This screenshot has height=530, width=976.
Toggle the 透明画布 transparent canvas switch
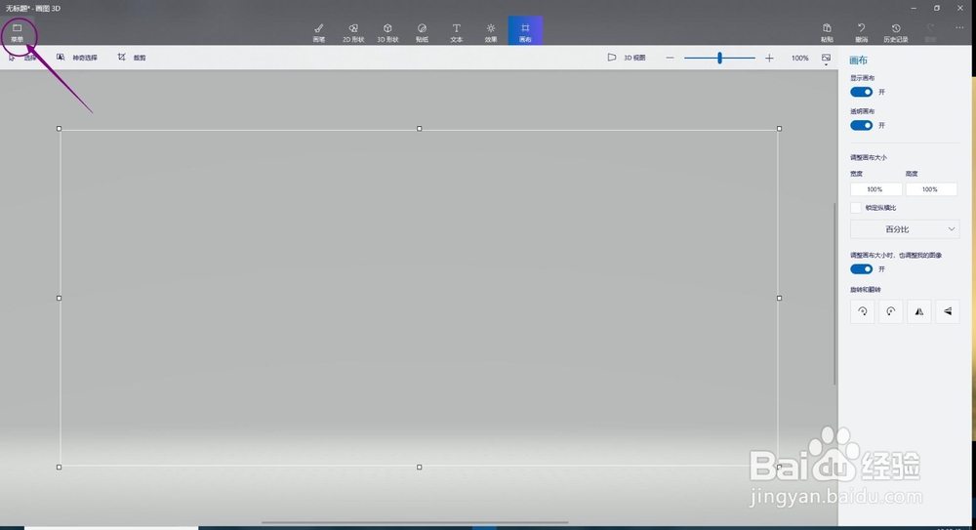tap(862, 125)
